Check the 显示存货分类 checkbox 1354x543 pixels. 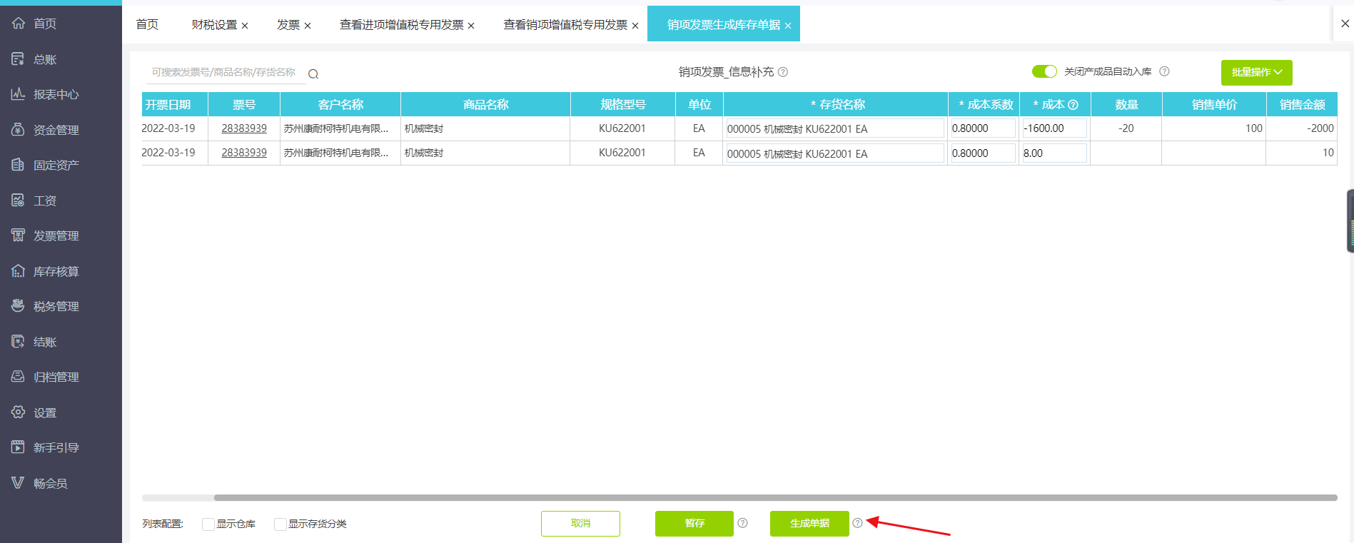pyautogui.click(x=281, y=524)
